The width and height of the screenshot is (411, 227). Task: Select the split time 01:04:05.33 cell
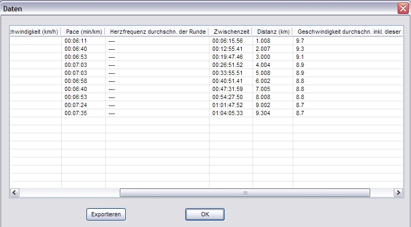pyautogui.click(x=227, y=113)
